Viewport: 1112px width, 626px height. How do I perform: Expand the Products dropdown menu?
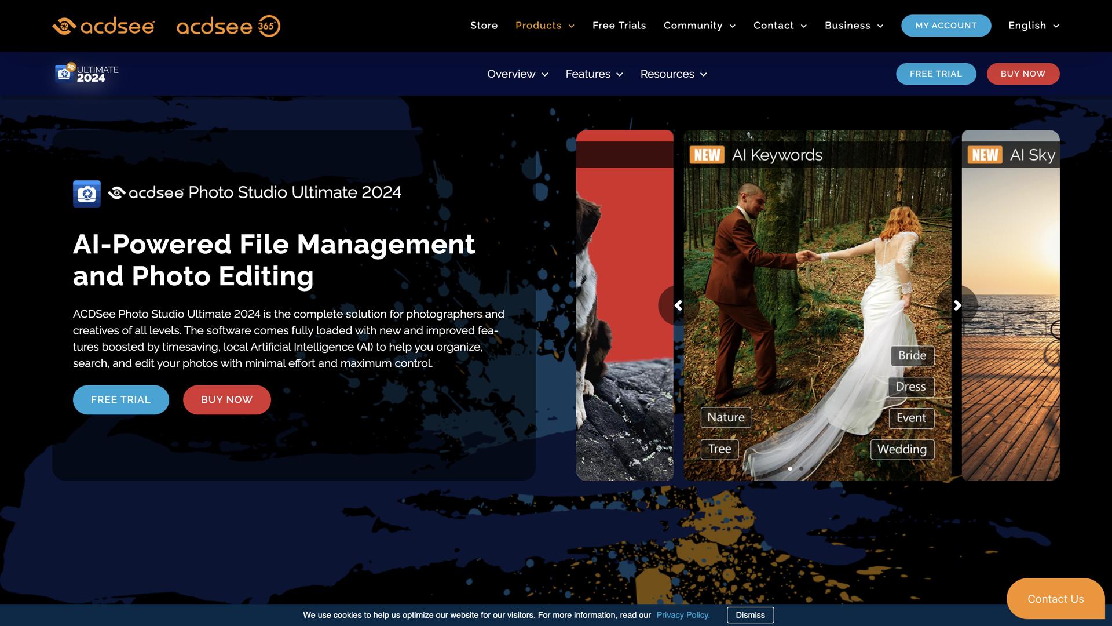tap(544, 26)
